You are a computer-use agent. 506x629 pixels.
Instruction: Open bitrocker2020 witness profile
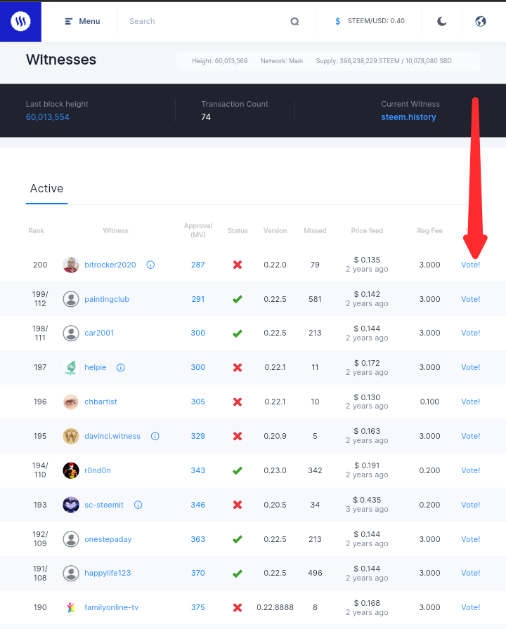click(x=110, y=265)
